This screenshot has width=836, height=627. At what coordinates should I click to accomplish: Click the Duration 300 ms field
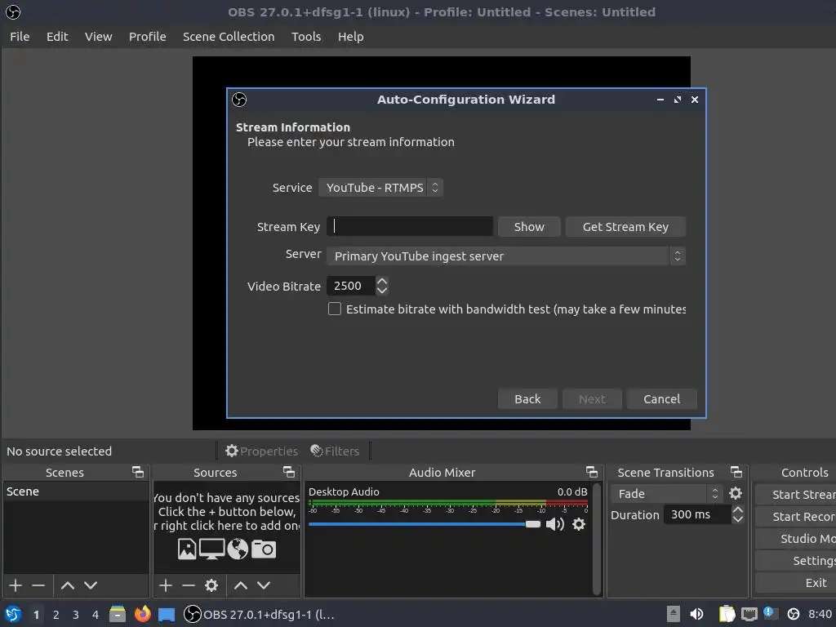[697, 514]
